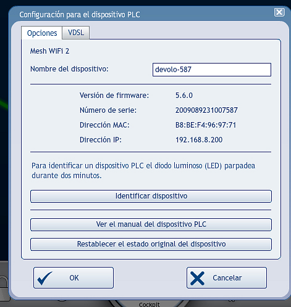
Task: Click the Nombre del dispositivo label
Action: tap(69, 69)
